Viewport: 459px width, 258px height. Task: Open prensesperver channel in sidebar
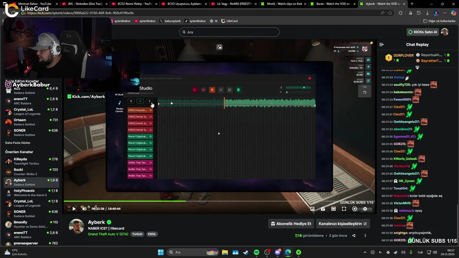(x=32, y=243)
